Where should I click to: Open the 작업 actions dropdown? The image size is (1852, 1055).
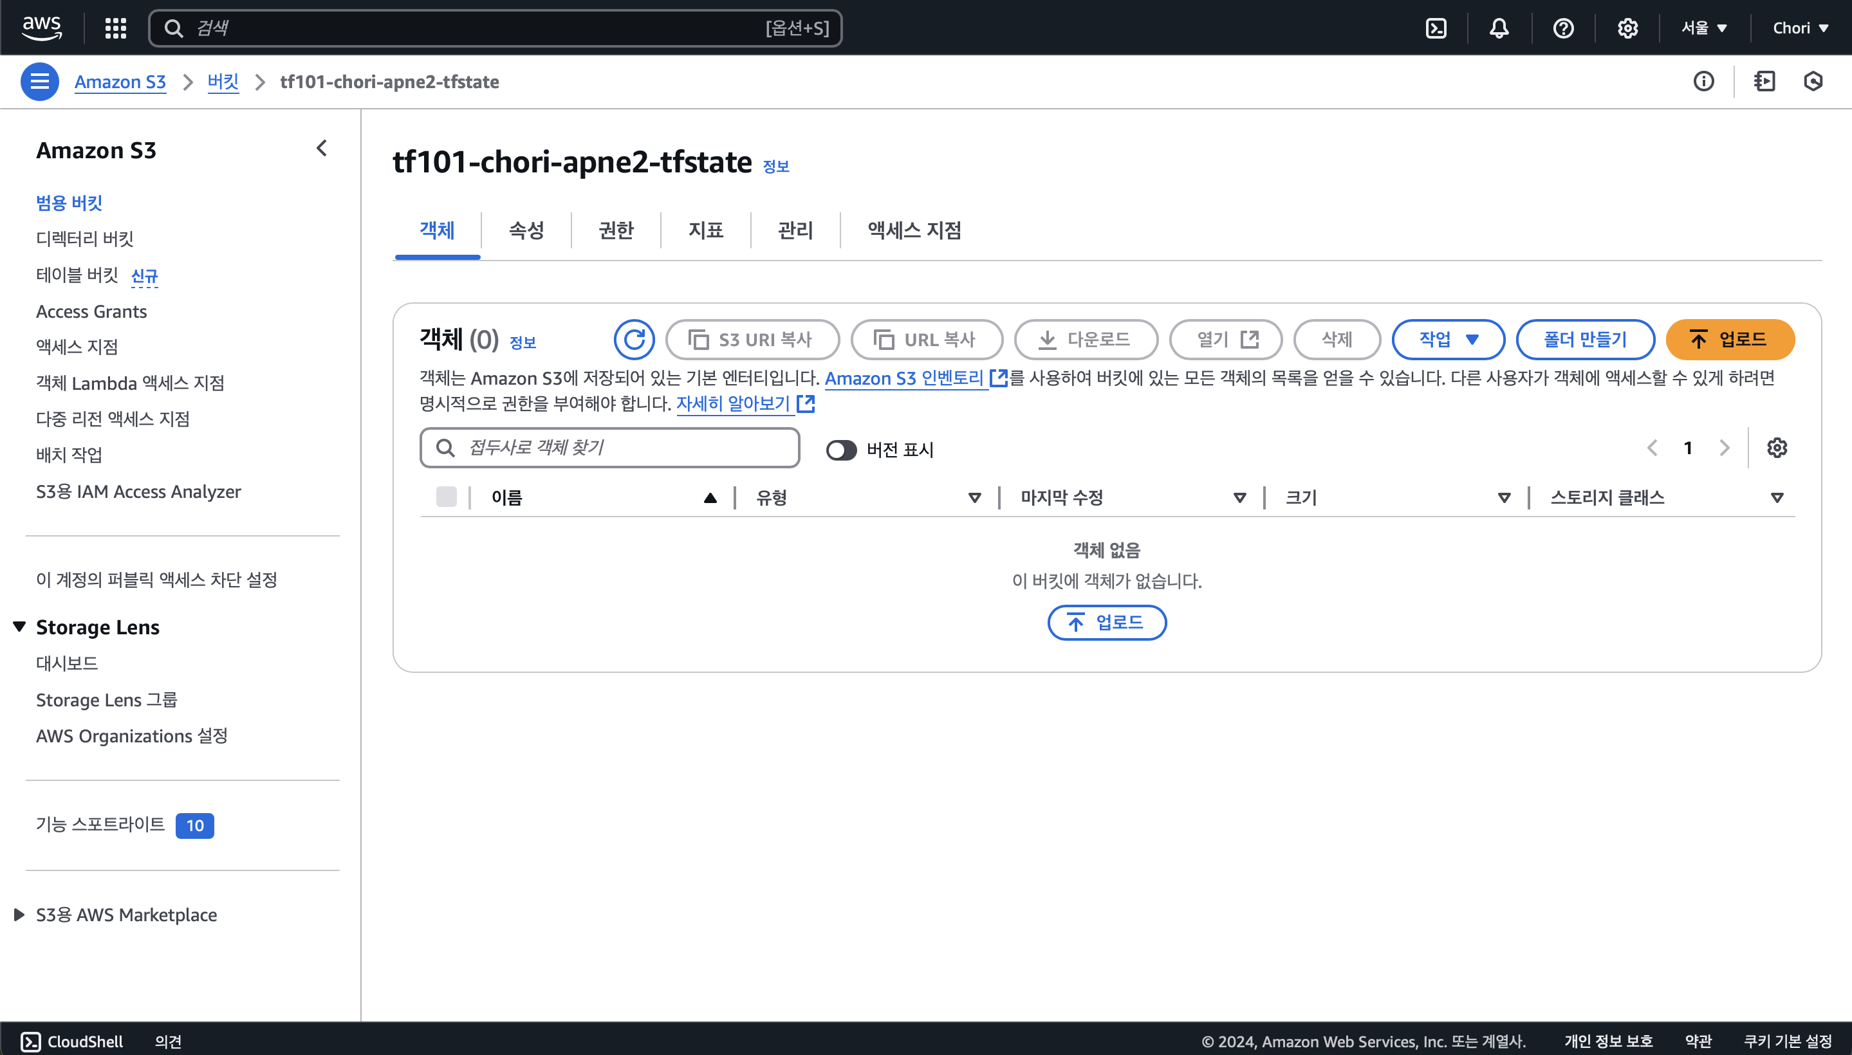[x=1447, y=339]
